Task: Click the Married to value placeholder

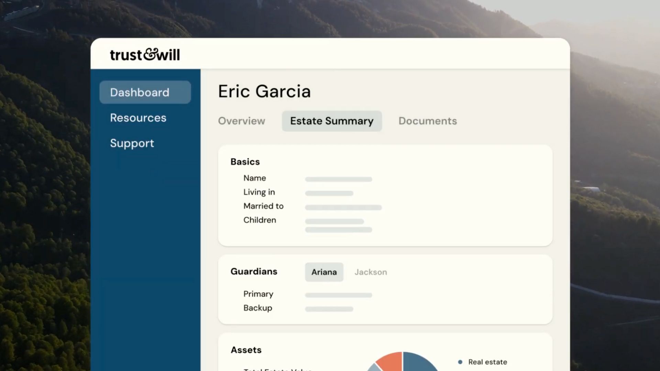Action: pyautogui.click(x=343, y=207)
